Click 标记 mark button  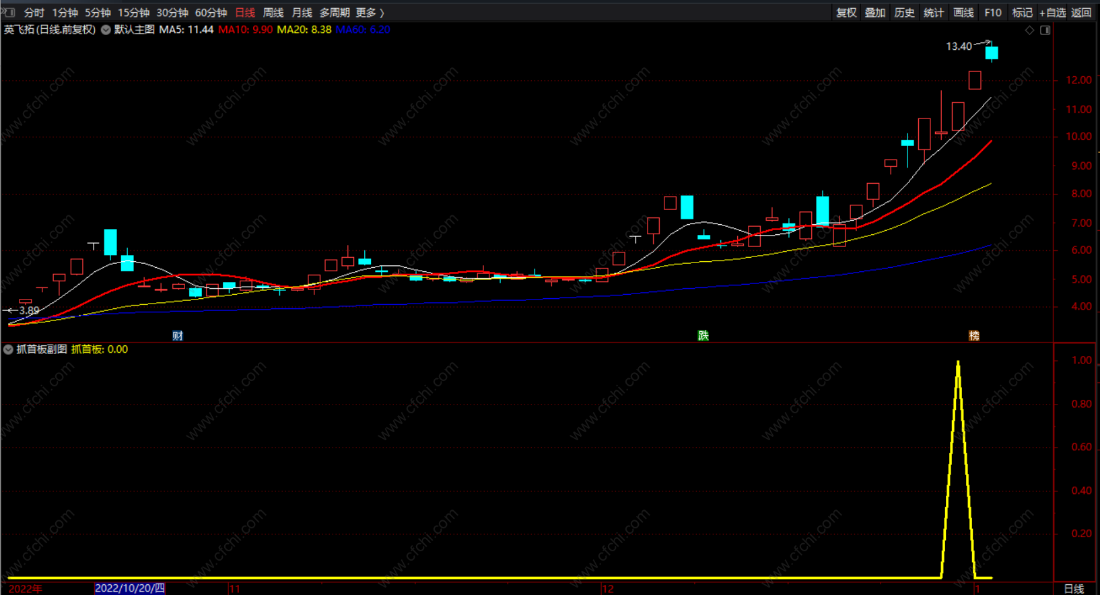click(1022, 13)
